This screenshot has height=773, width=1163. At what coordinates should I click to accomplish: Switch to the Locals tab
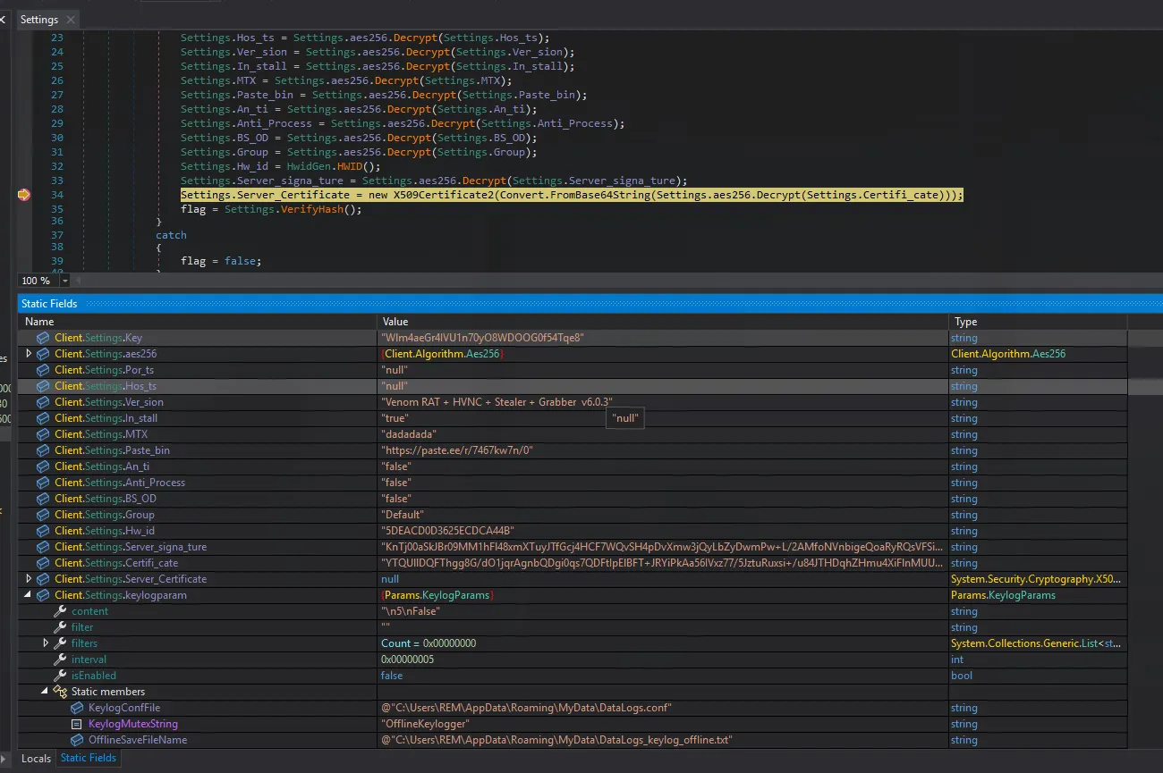coord(36,758)
